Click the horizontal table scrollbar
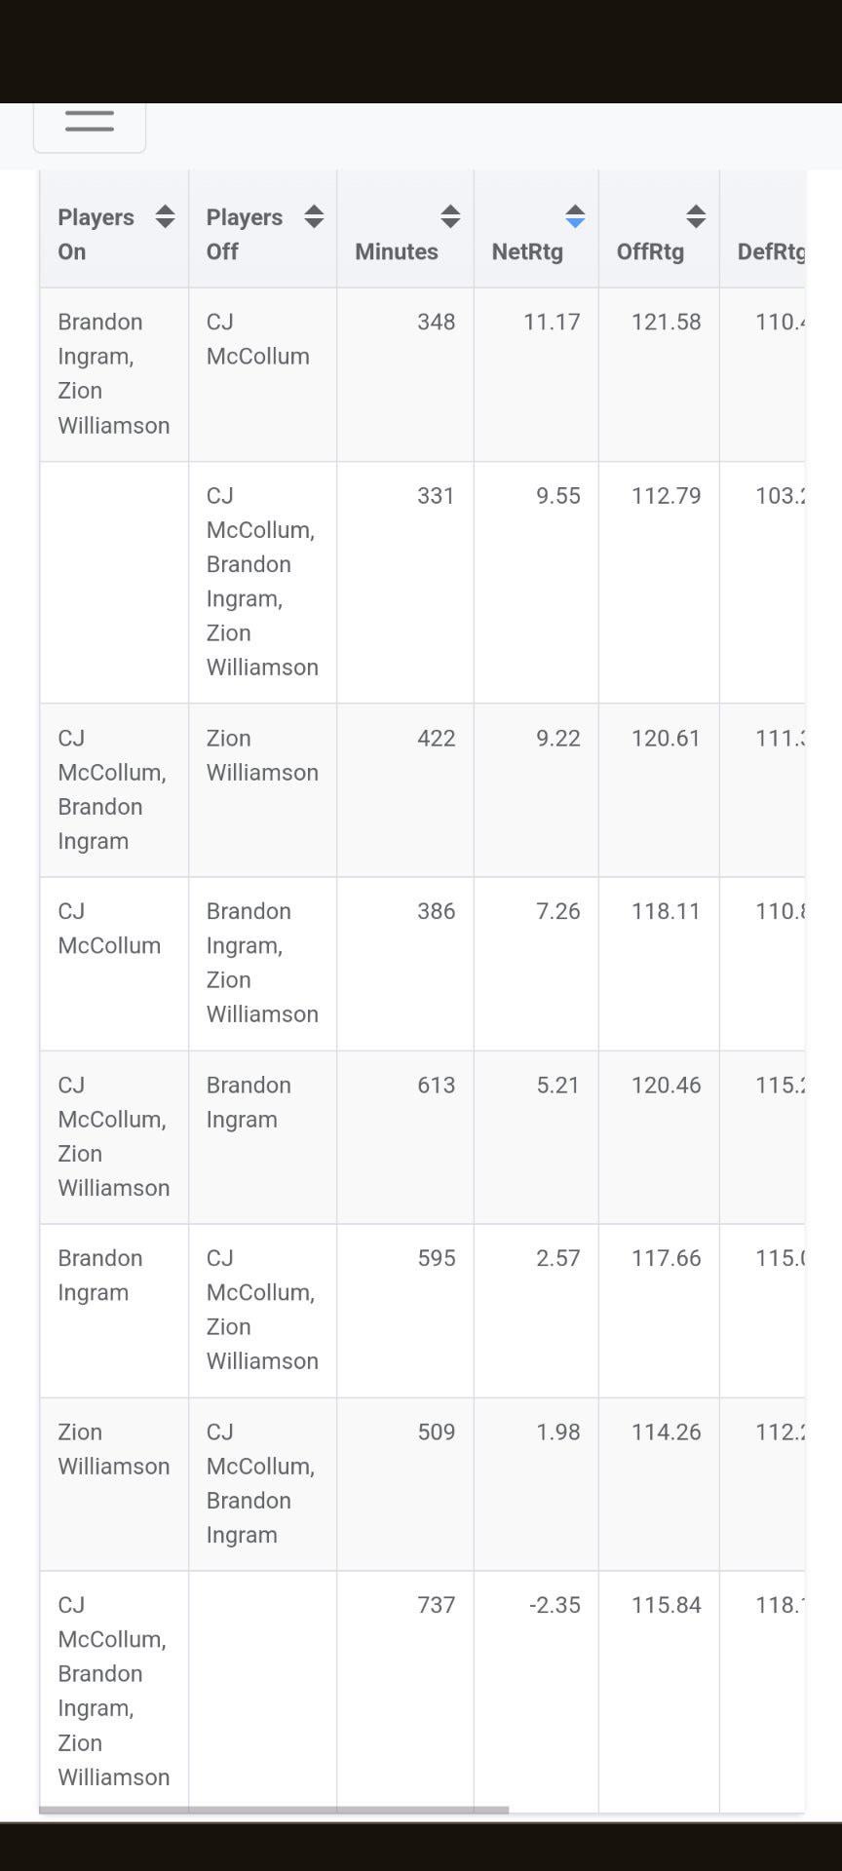Screen dimensions: 842x1871 click(274, 1810)
